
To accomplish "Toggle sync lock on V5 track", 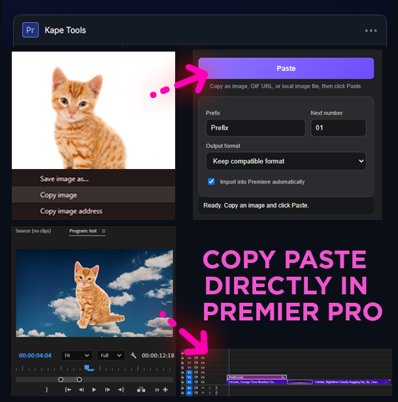I will [x=196, y=363].
